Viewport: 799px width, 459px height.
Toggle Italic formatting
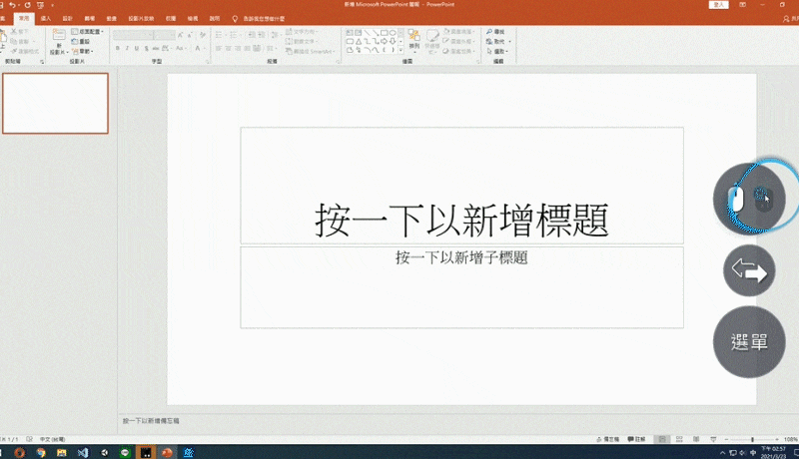pyautogui.click(x=127, y=48)
